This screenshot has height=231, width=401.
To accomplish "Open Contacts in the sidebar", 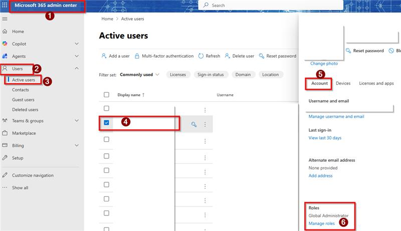I will 21,90.
